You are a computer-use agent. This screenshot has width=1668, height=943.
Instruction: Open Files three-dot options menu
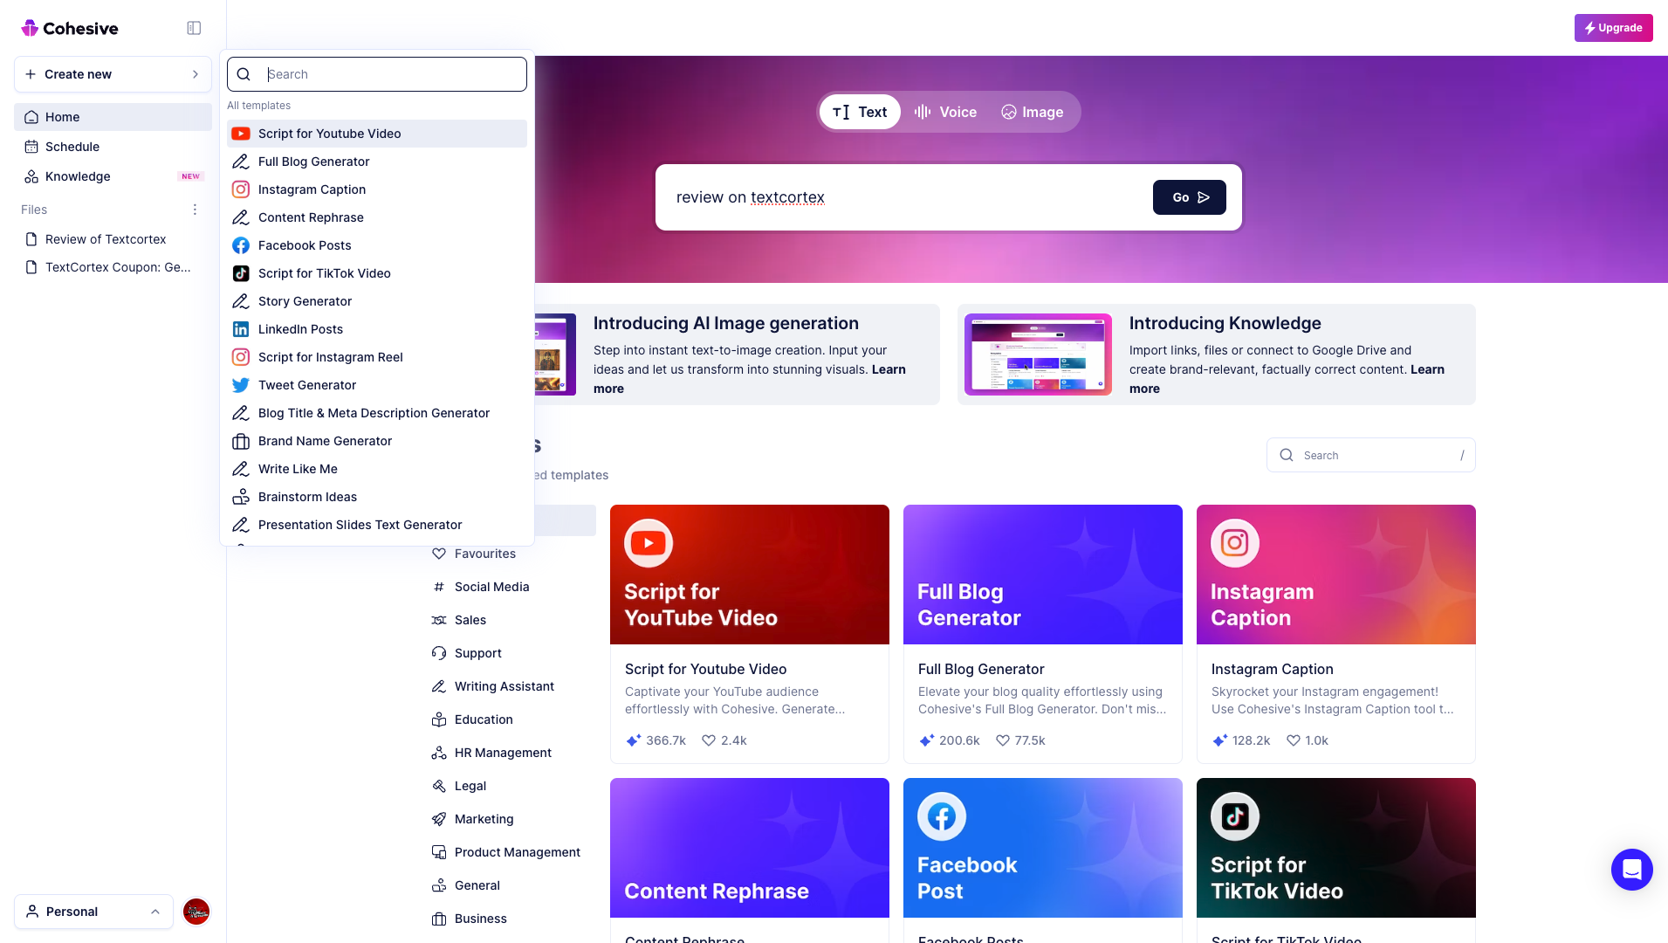coord(195,210)
